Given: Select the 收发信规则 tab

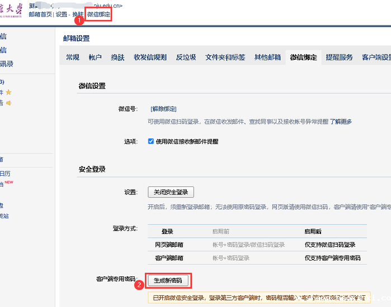Looking at the screenshot, I should click(150, 57).
